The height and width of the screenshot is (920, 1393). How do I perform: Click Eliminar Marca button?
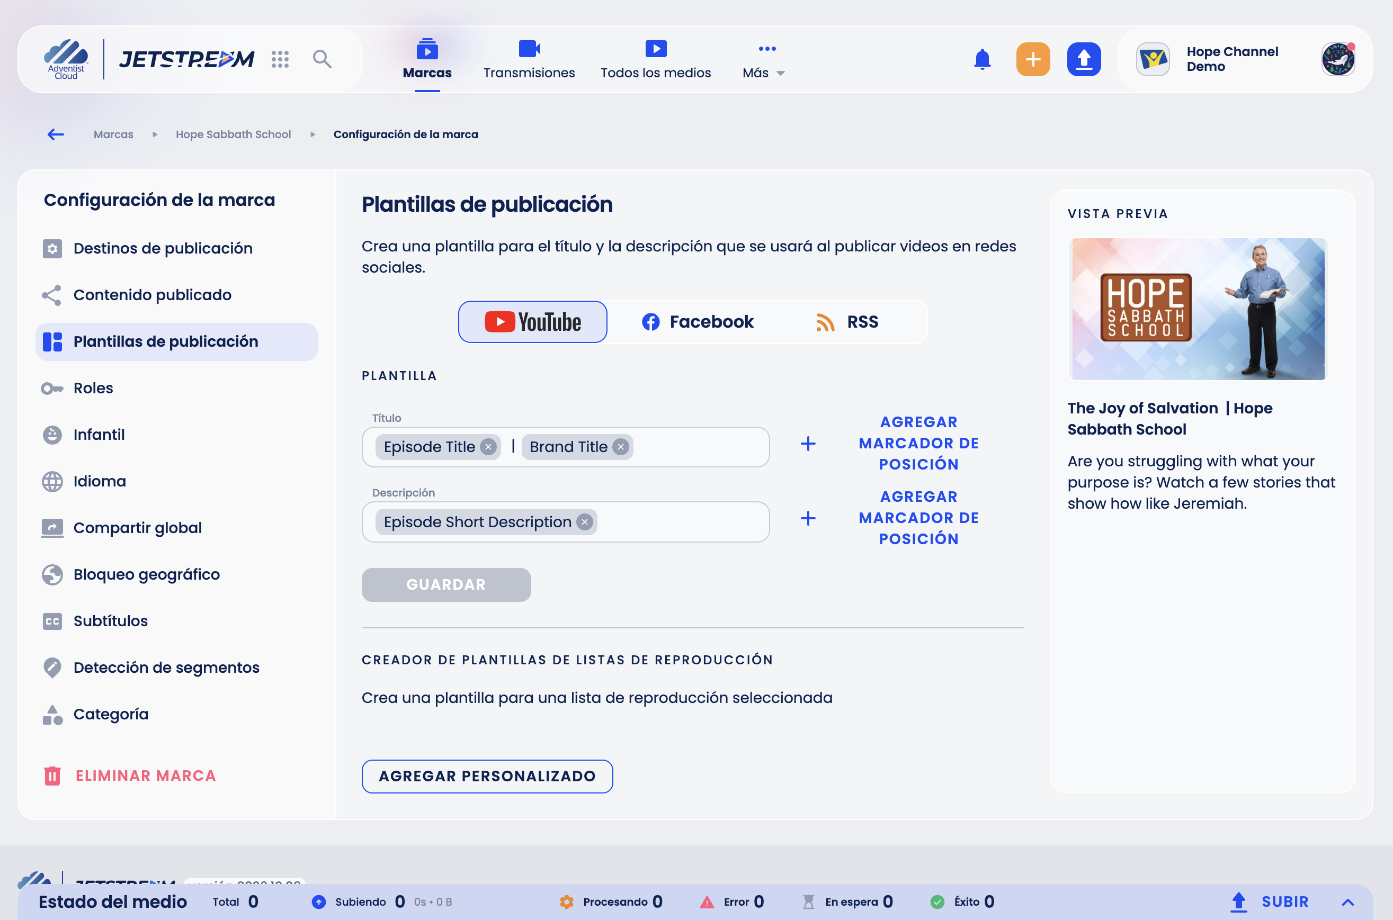(x=130, y=775)
